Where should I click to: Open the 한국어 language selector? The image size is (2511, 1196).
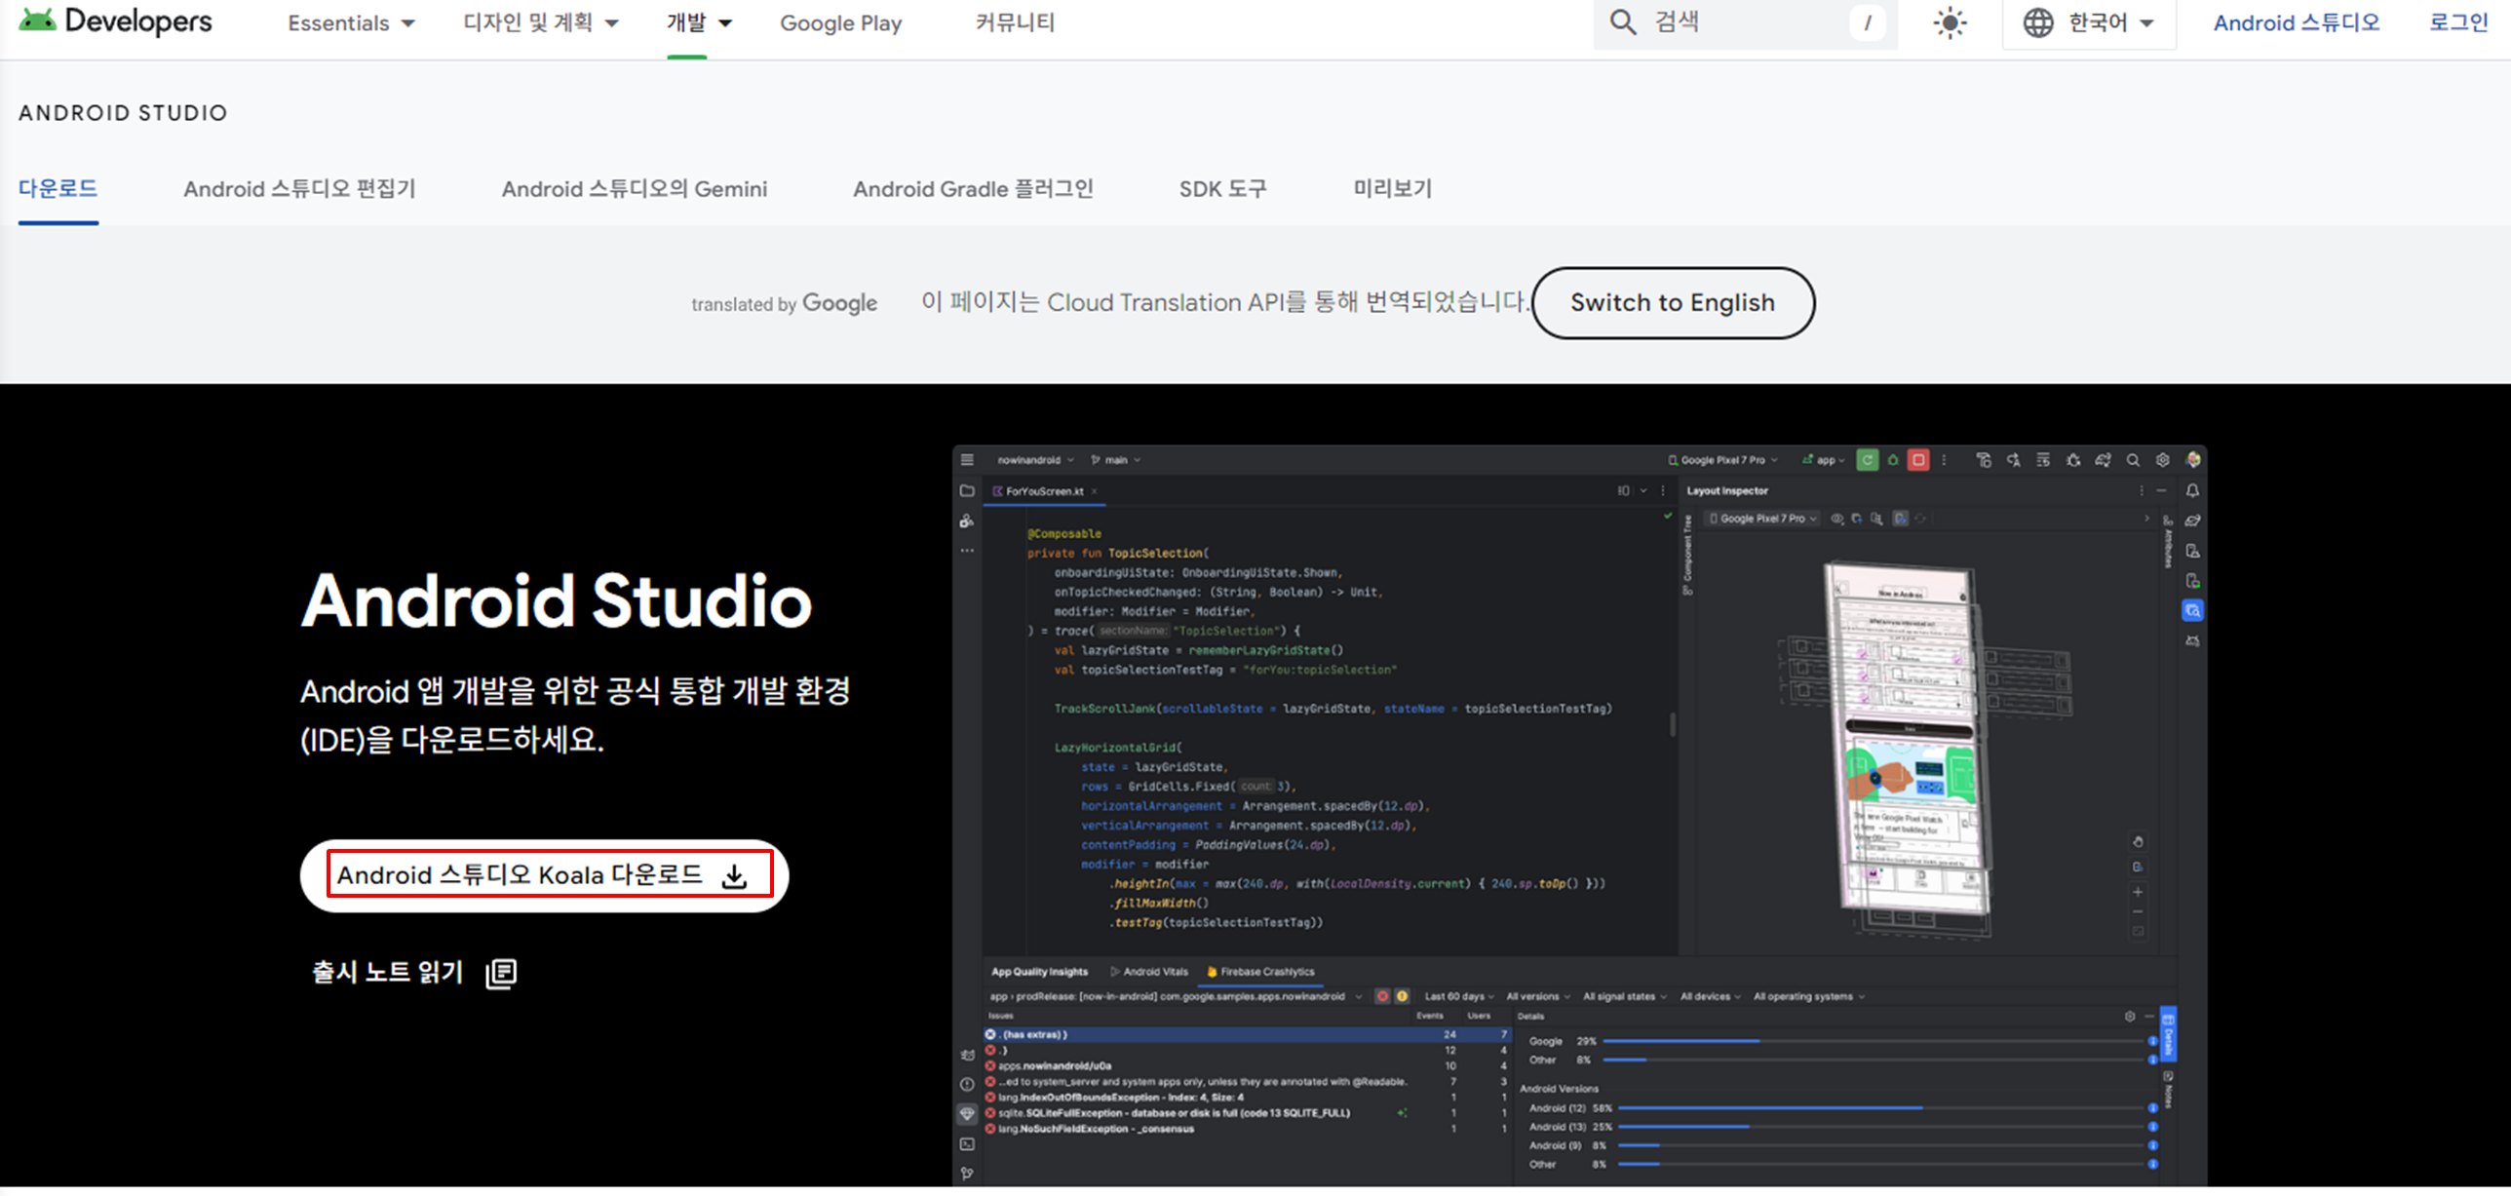[2089, 22]
